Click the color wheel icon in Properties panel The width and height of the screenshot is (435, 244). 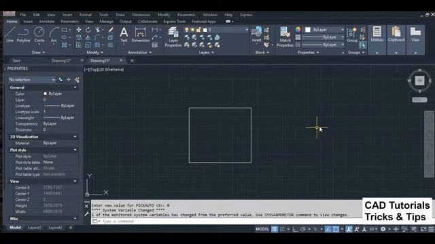point(298,30)
